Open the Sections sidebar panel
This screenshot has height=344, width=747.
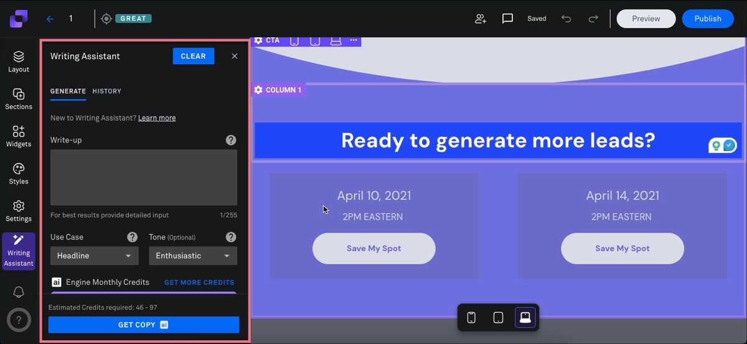pos(19,99)
